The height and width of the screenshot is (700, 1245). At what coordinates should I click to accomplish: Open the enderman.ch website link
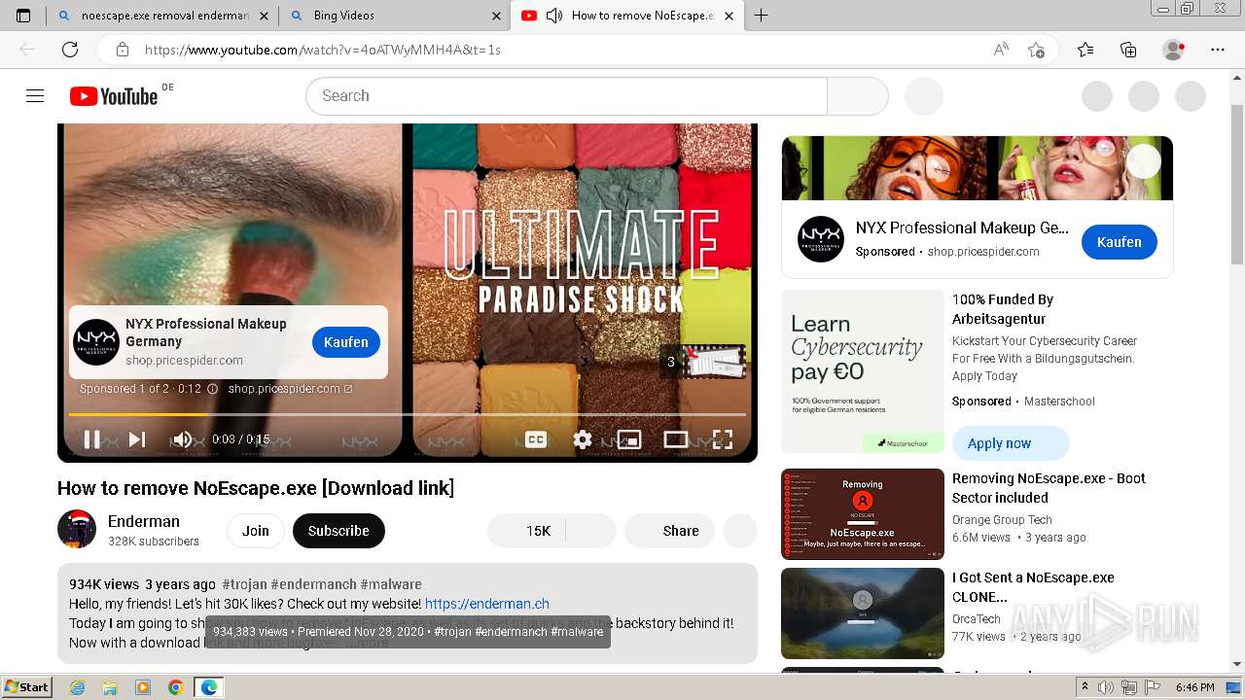[x=487, y=604]
